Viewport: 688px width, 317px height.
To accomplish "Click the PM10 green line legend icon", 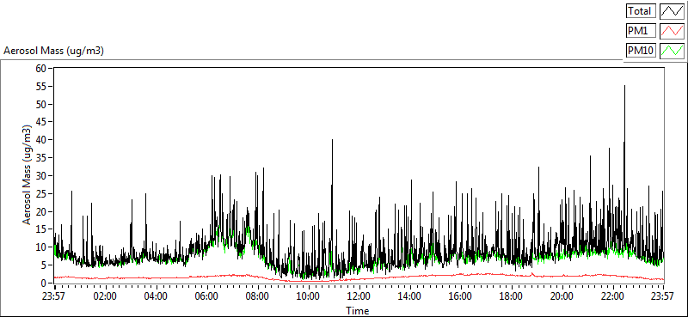I will pos(672,51).
